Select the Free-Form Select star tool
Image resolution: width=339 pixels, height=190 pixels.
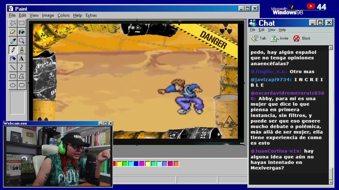(13, 23)
